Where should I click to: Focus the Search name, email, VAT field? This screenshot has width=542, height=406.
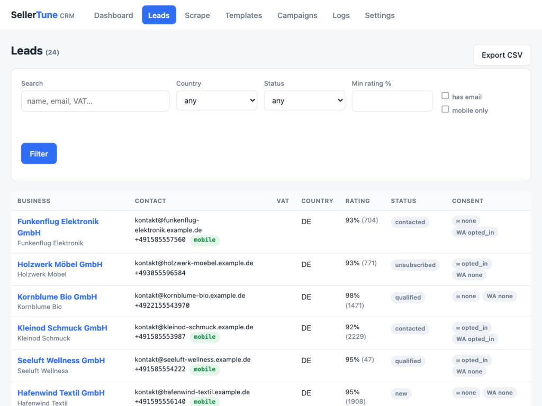tap(95, 101)
